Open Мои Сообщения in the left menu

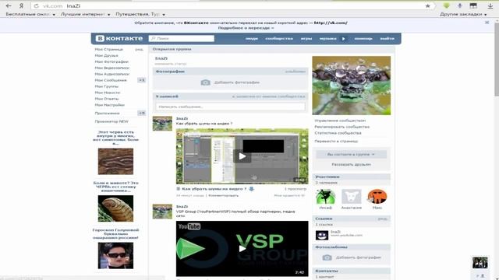(111, 80)
